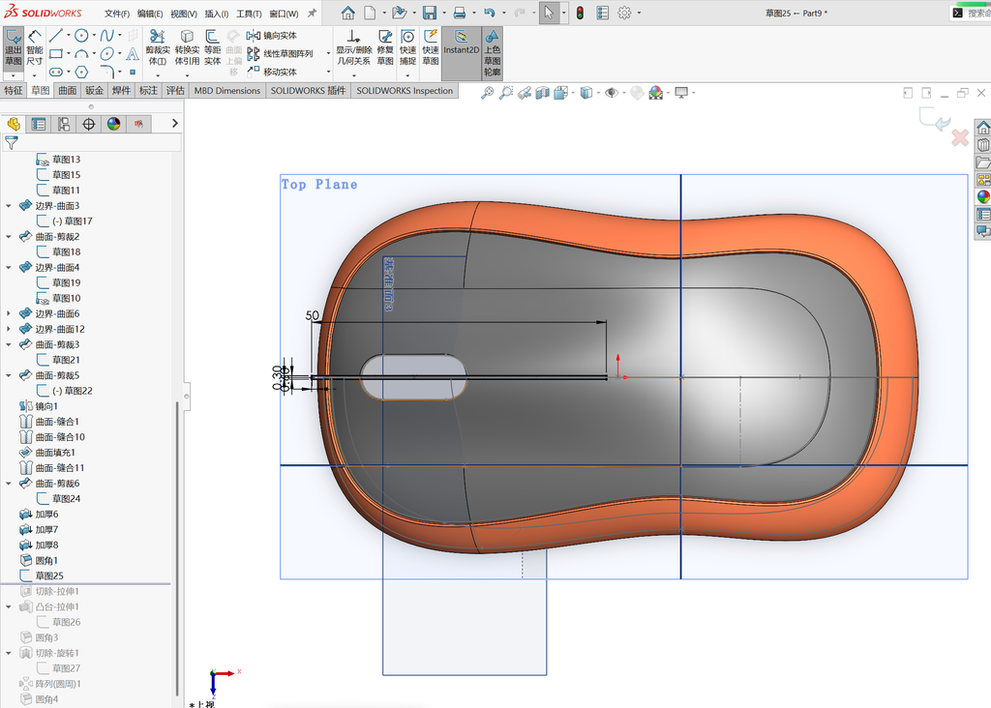
Task: Switch to the Features (特征) tab
Action: point(14,90)
